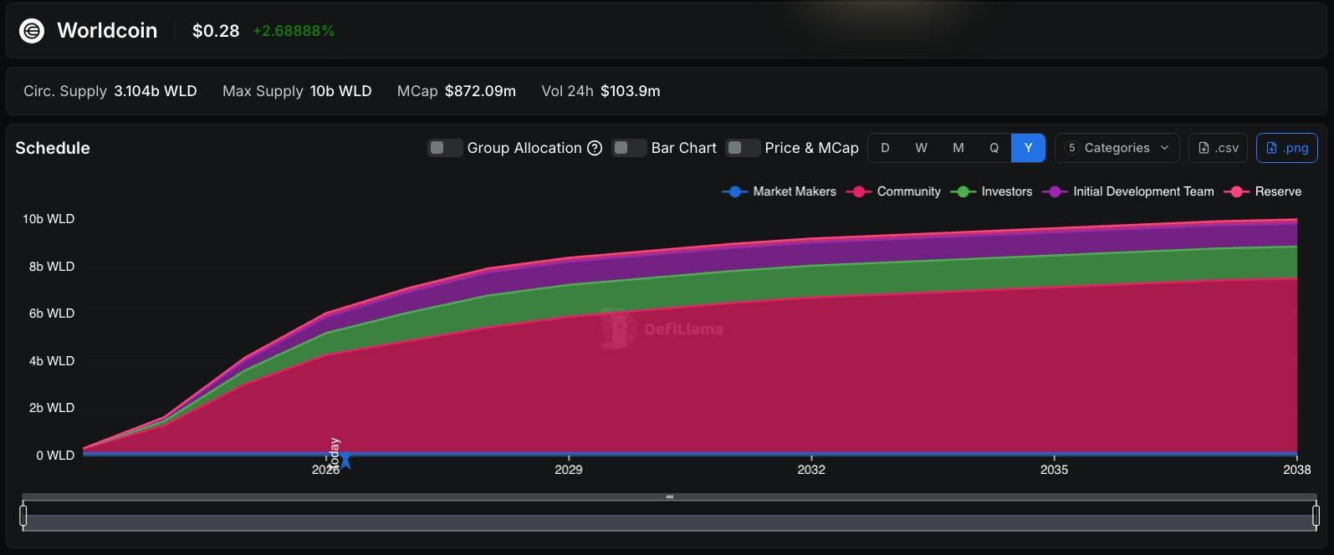Click the Group Allocation help question icon

pyautogui.click(x=595, y=148)
